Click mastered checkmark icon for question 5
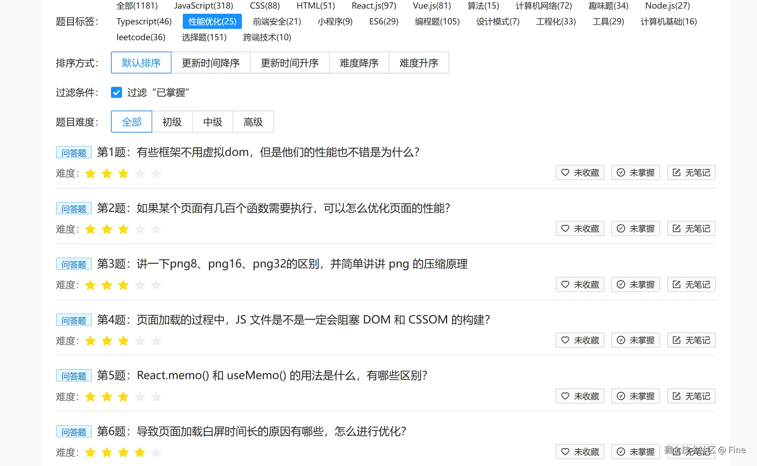757x466 pixels. 621,396
